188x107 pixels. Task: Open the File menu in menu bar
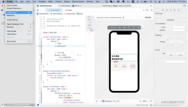point(16,2)
